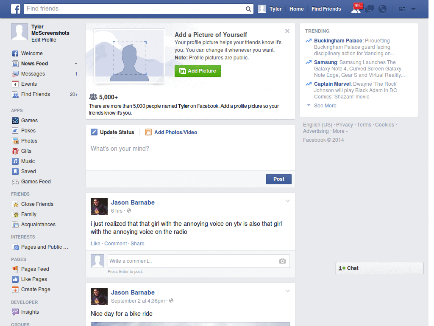Viewport: 434px width, 326px height.
Task: Click the Games app icon
Action: [x=15, y=121]
